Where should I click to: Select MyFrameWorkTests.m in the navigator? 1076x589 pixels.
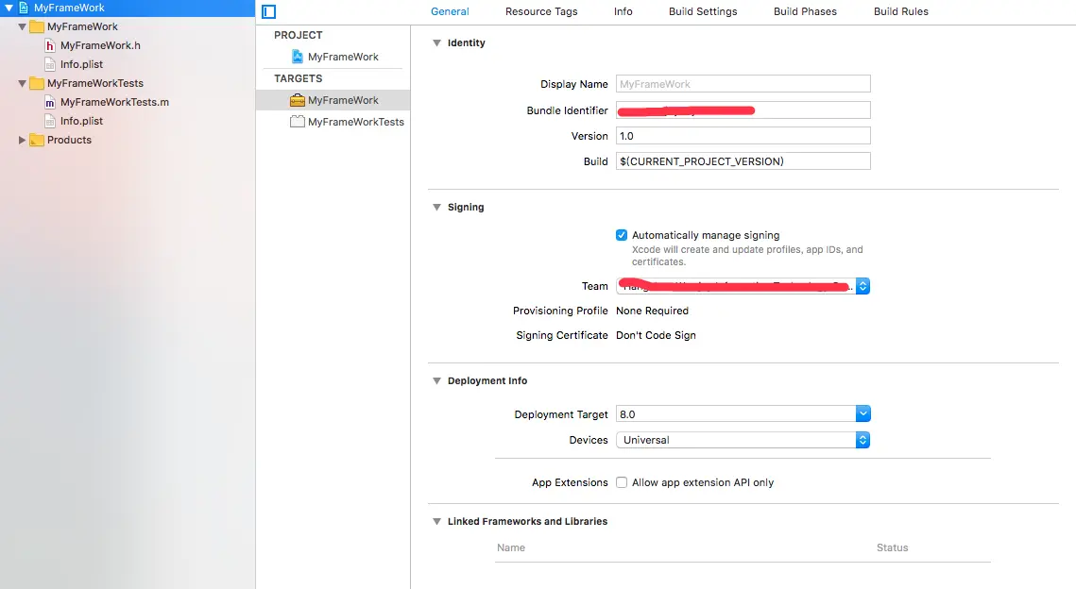click(x=114, y=102)
